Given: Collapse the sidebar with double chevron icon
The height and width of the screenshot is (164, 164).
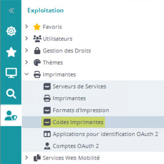Looking at the screenshot, I should (x=12, y=11).
